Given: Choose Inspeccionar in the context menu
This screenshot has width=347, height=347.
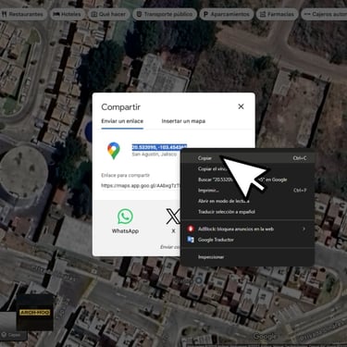Looking at the screenshot, I should (x=247, y=257).
